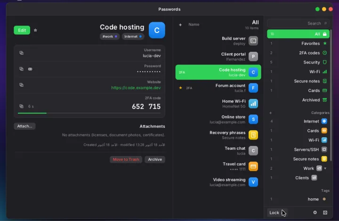Open the Favorites filter
The width and height of the screenshot is (339, 221).
298,43
